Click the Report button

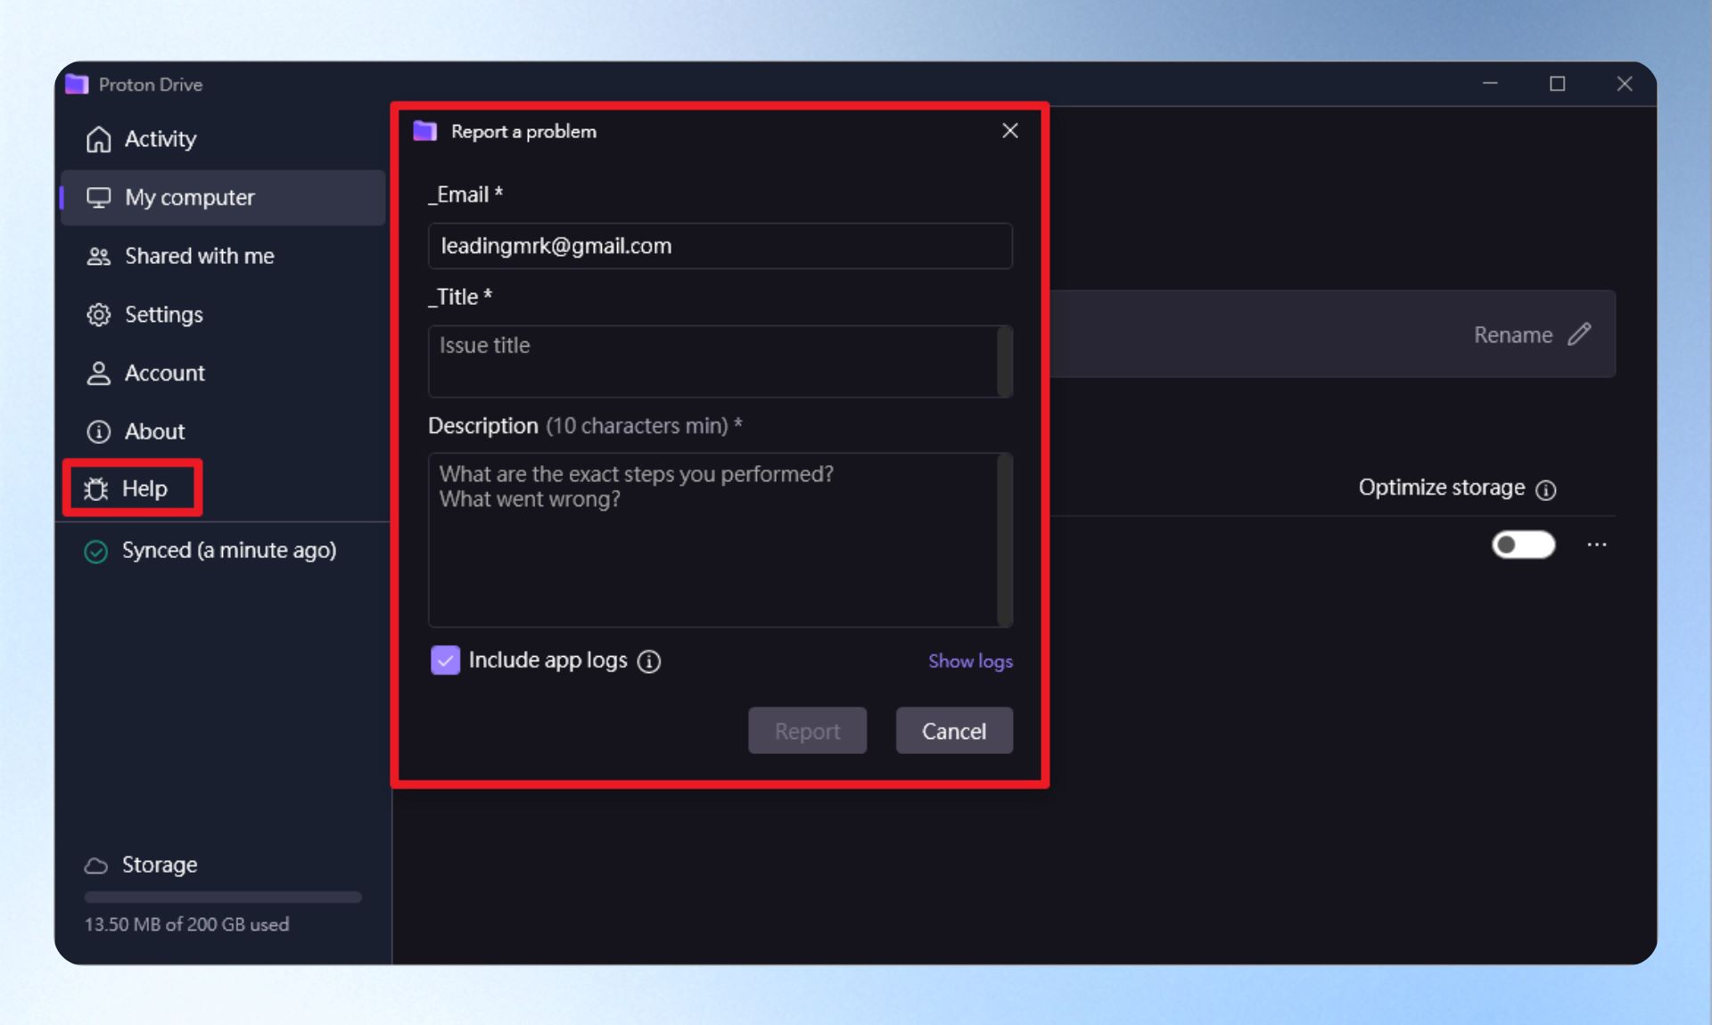click(807, 731)
